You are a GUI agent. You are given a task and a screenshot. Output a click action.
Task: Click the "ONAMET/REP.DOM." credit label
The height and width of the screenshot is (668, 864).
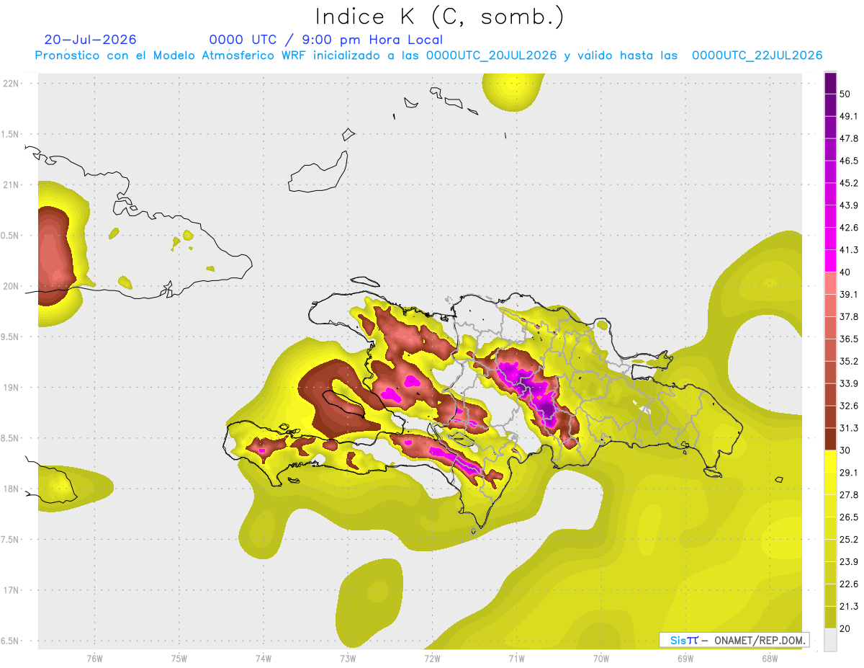[x=760, y=640]
